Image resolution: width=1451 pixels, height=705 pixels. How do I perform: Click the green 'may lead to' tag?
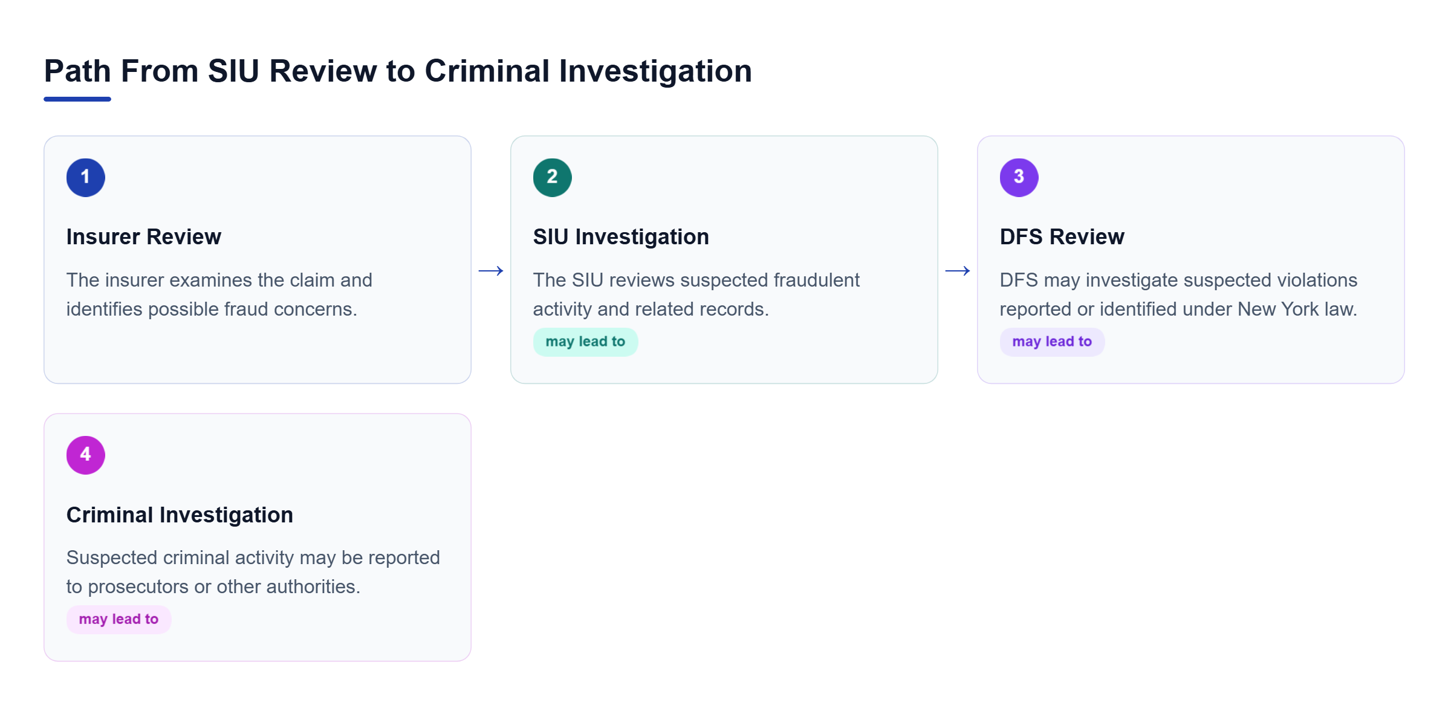click(585, 342)
